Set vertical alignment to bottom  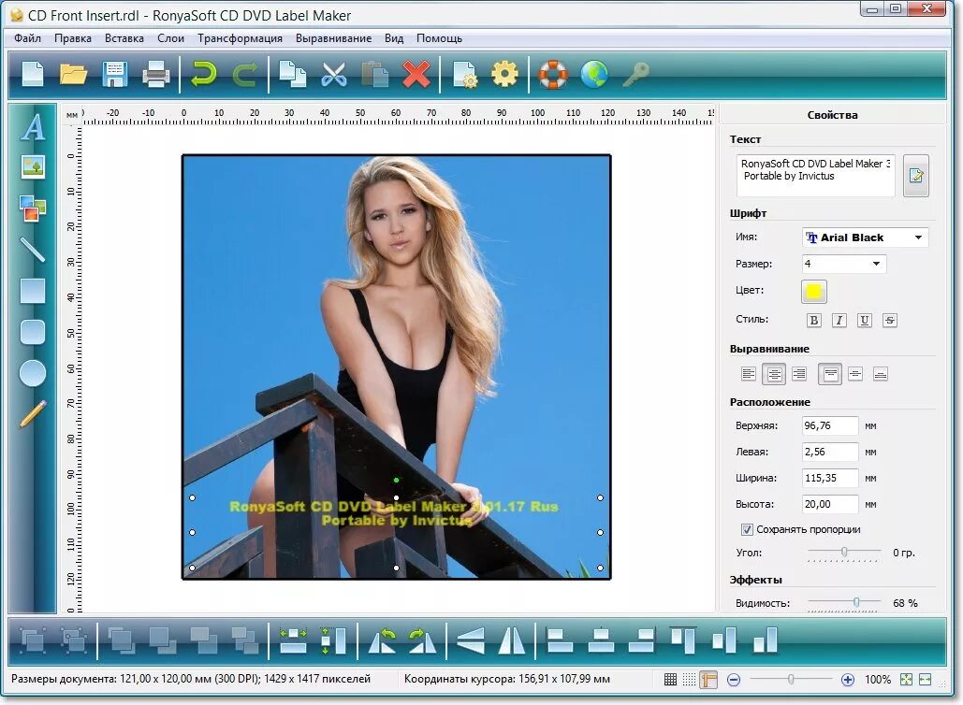pos(880,374)
